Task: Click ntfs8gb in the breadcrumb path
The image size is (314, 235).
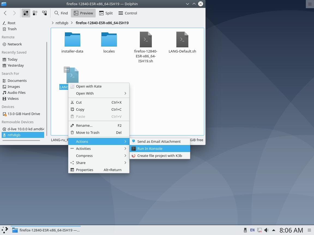Action: pyautogui.click(x=62, y=23)
